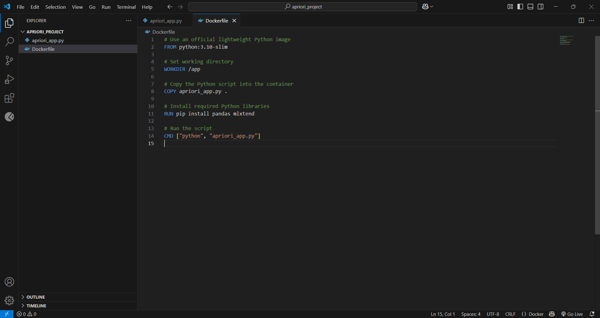Open the Manage gear icon

[9, 301]
